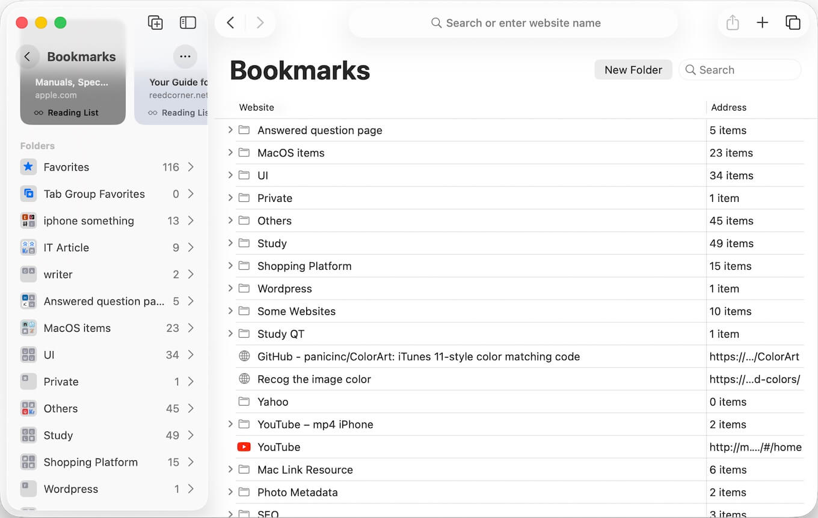
Task: Expand the Shopping Platform folder disclosure arrow
Action: click(x=230, y=266)
